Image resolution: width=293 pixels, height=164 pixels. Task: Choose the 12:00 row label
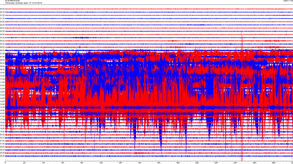pos(2,86)
